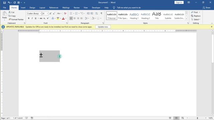The width and height of the screenshot is (214, 120).
Task: Activate Format Painter
Action: 16,19
